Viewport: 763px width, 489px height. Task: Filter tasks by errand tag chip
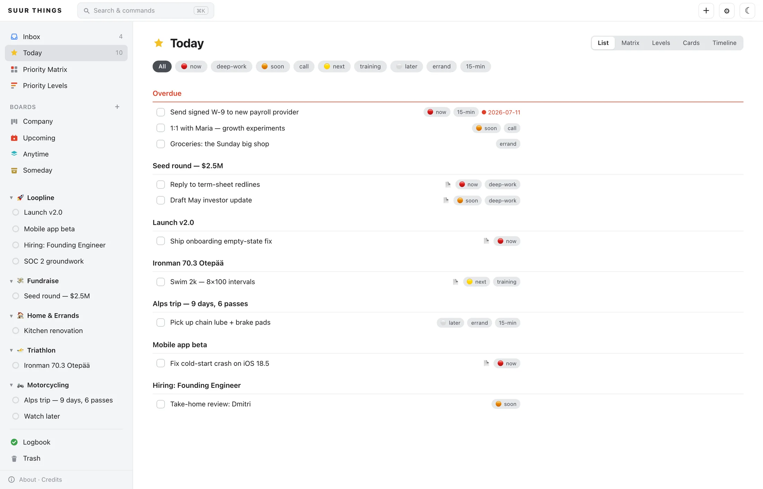point(441,66)
